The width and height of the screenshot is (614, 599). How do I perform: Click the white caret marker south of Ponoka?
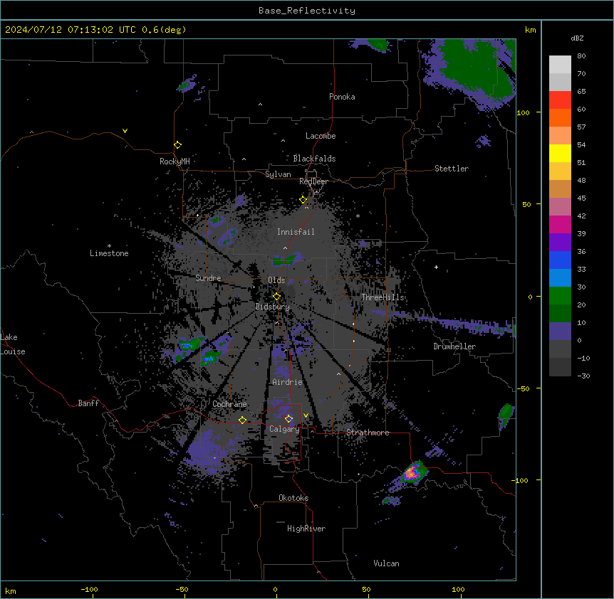(260, 105)
